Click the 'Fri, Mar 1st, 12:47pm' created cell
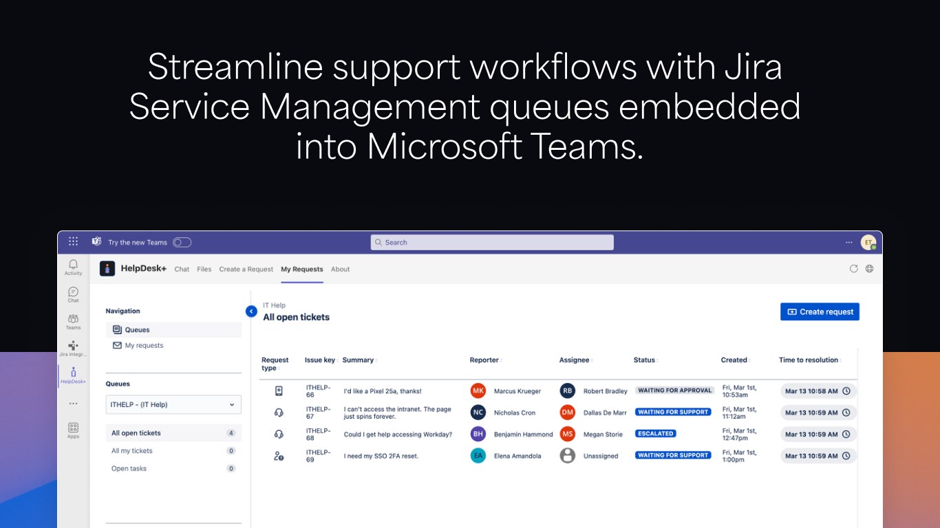 point(740,434)
